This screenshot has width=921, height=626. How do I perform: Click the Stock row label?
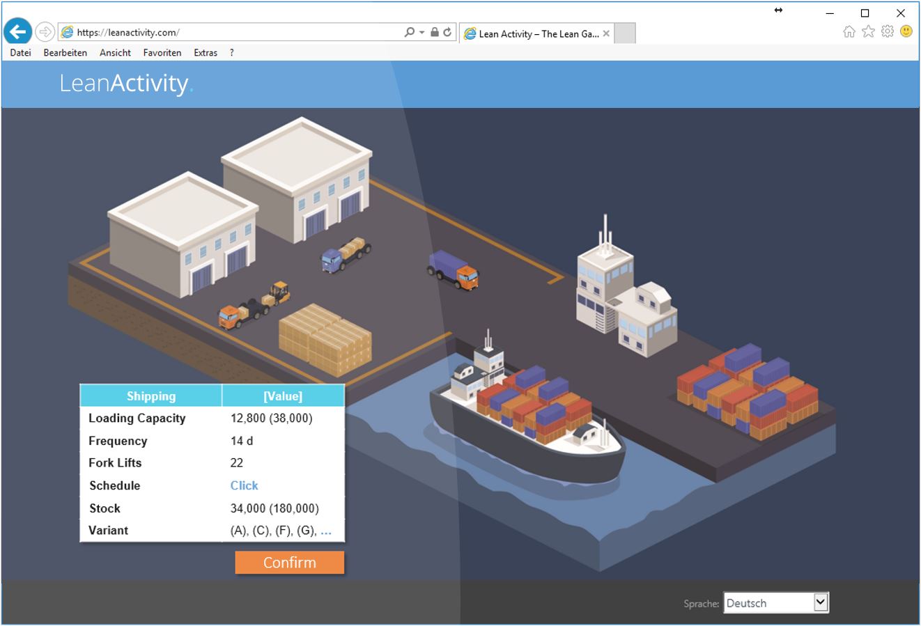coord(105,508)
